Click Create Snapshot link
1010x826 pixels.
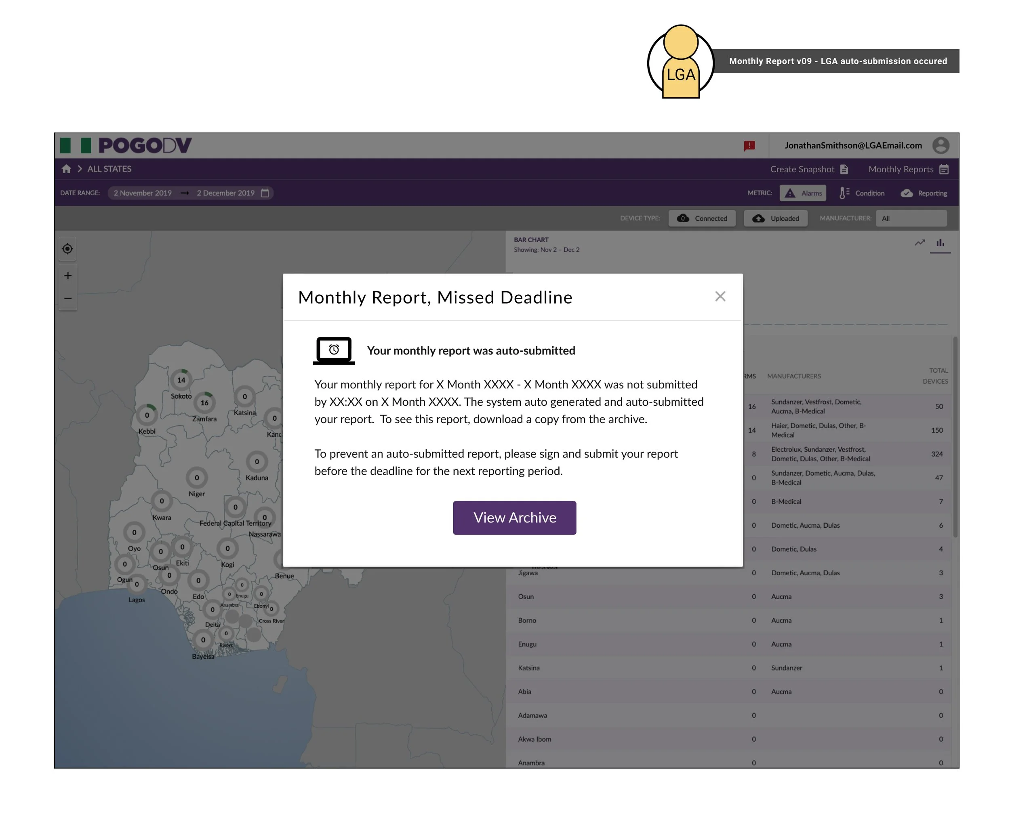point(809,170)
